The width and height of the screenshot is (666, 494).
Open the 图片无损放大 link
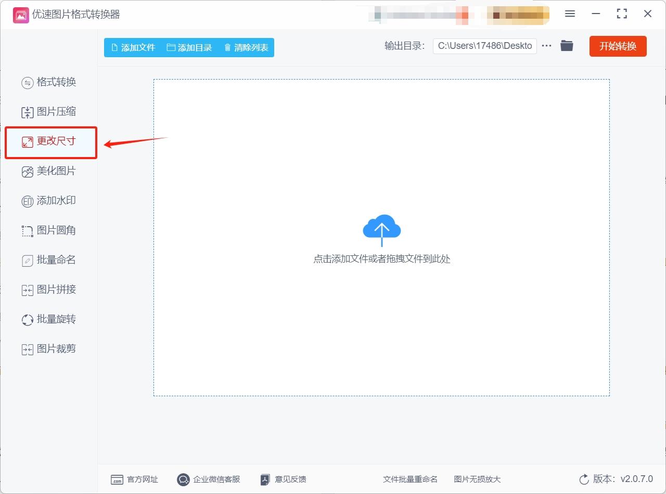coord(477,479)
